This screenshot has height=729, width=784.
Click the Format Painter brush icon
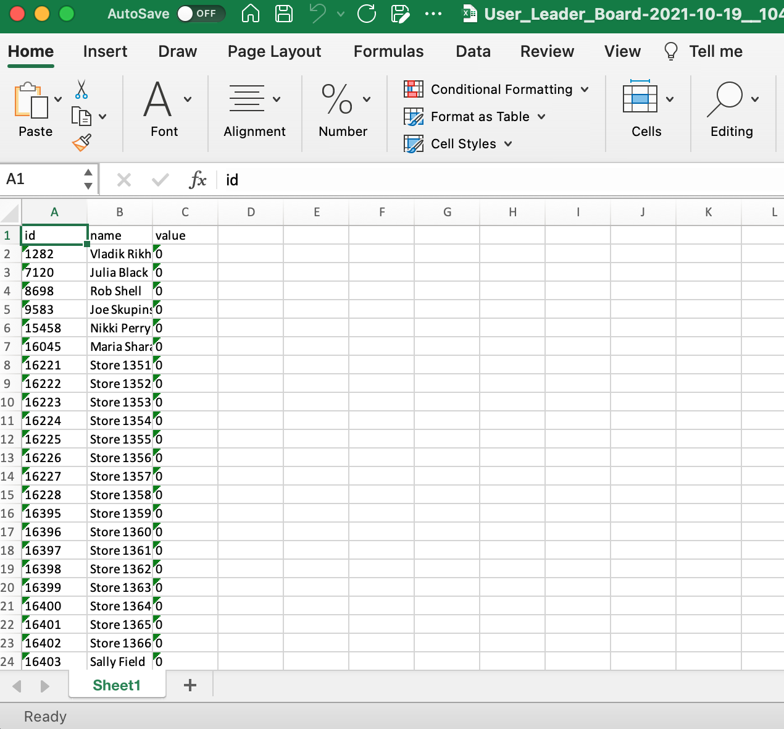81,143
